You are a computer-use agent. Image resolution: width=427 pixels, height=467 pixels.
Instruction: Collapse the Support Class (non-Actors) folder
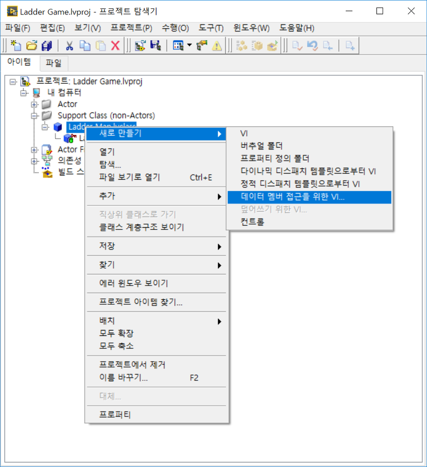pyautogui.click(x=34, y=115)
